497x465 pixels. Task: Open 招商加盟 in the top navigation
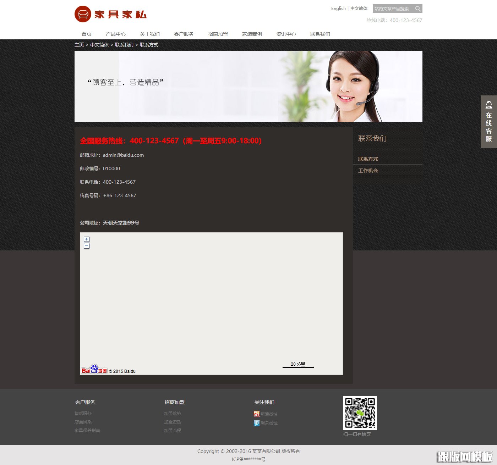coord(218,34)
